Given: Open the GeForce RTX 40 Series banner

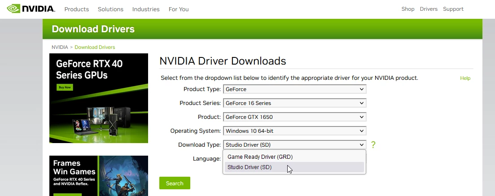Looking at the screenshot, I should point(99,98).
